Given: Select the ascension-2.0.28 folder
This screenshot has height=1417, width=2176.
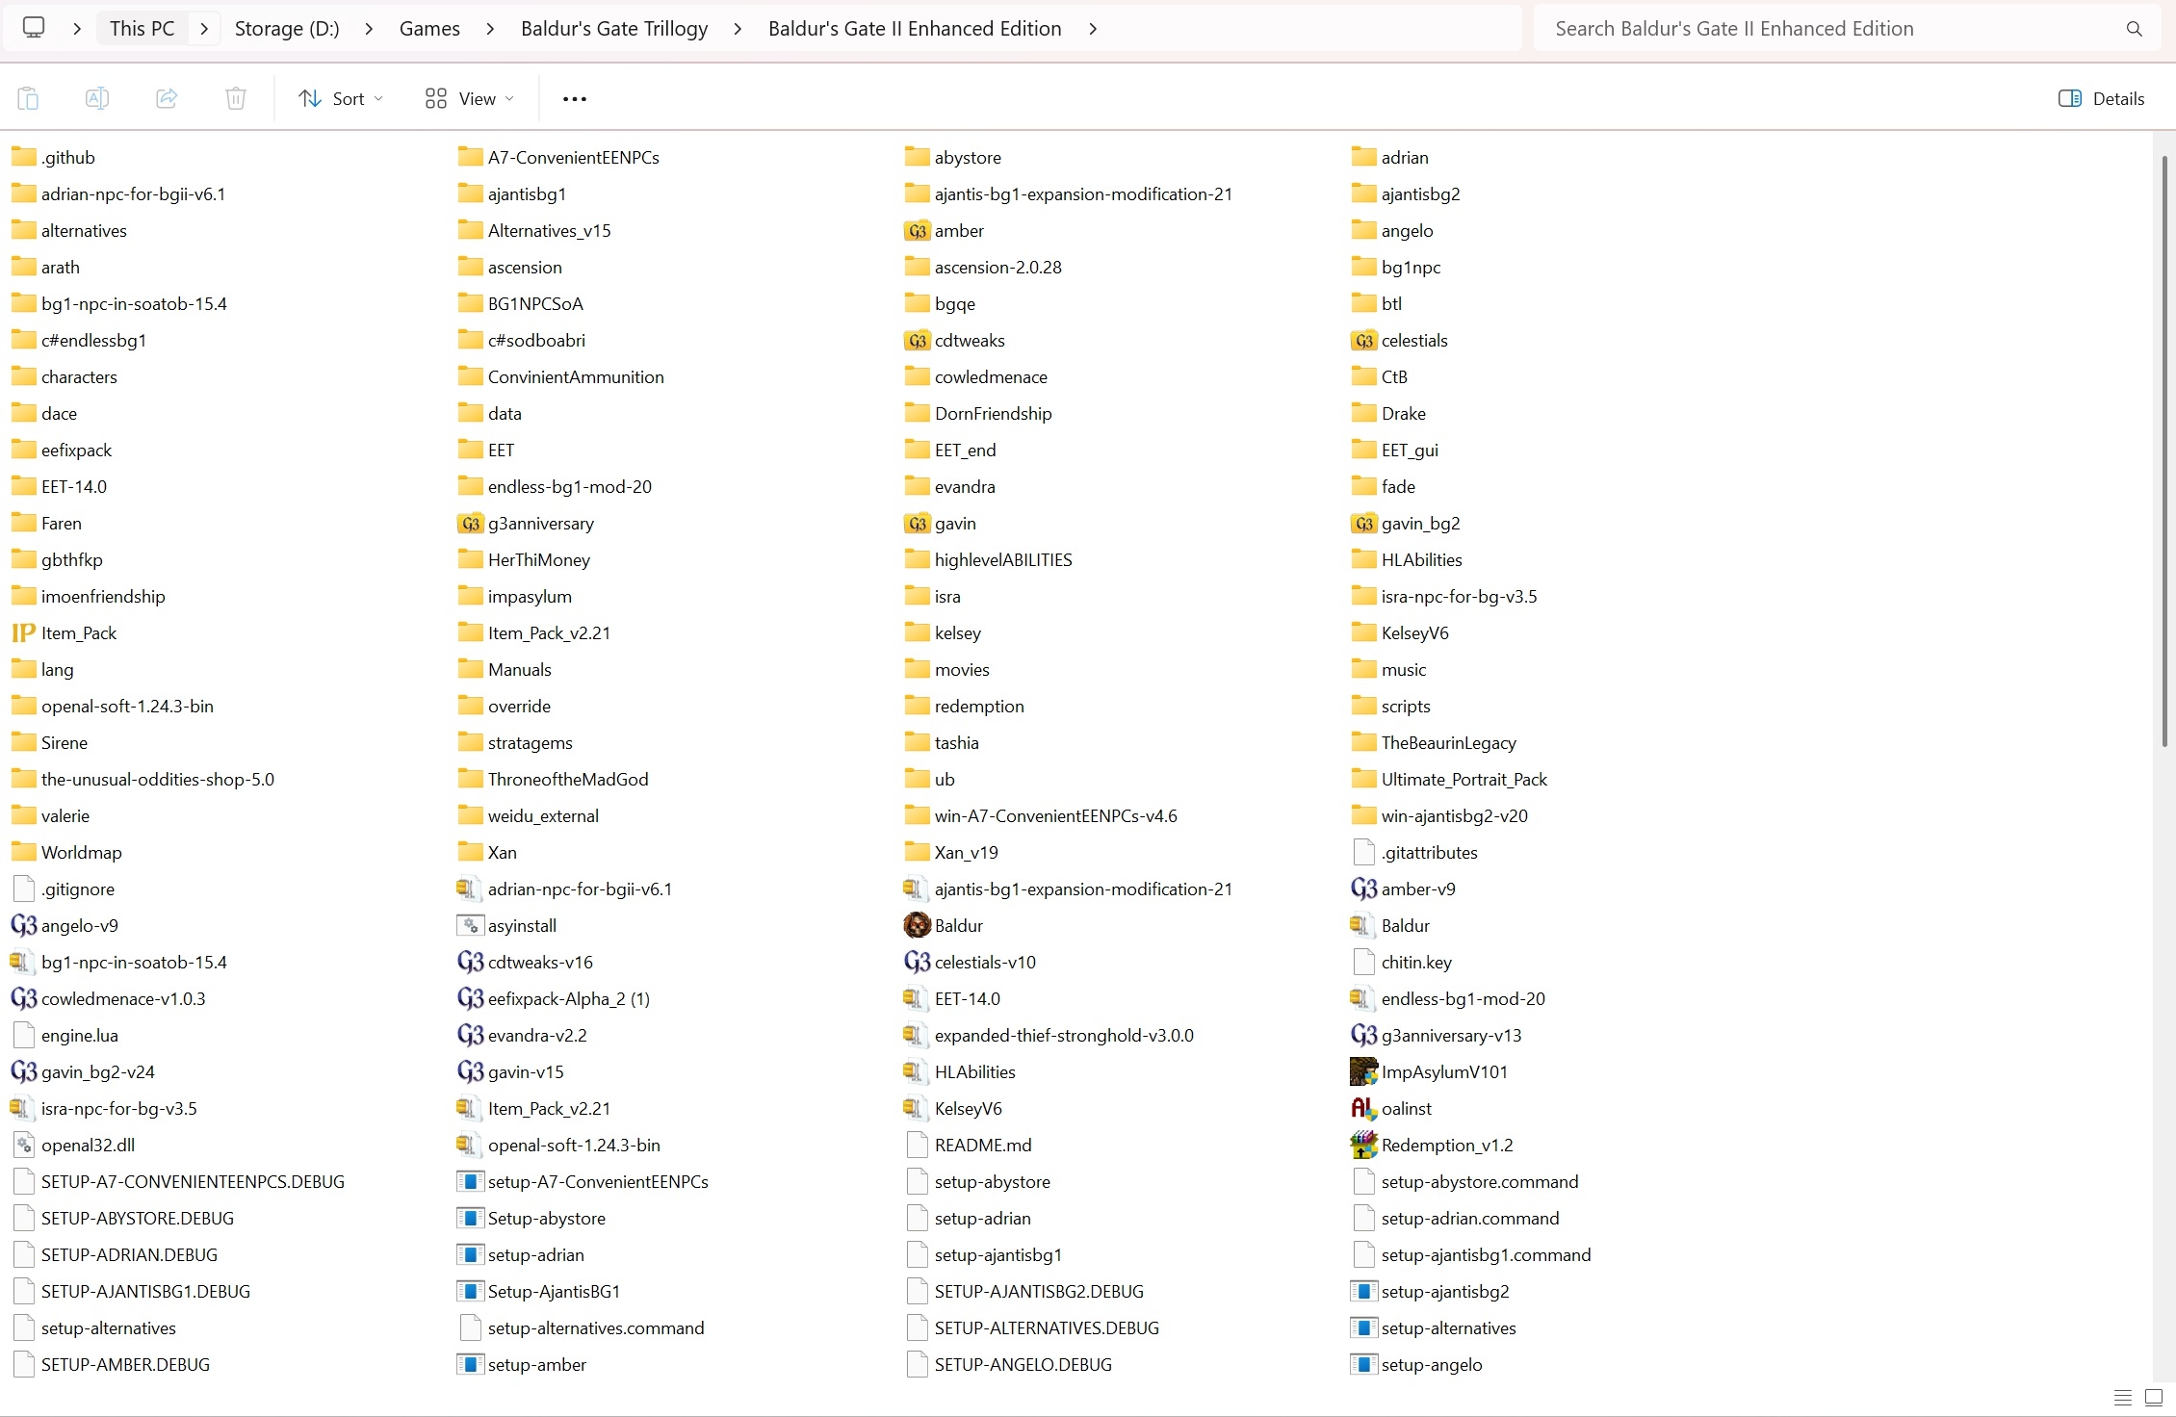Looking at the screenshot, I should pos(983,268).
